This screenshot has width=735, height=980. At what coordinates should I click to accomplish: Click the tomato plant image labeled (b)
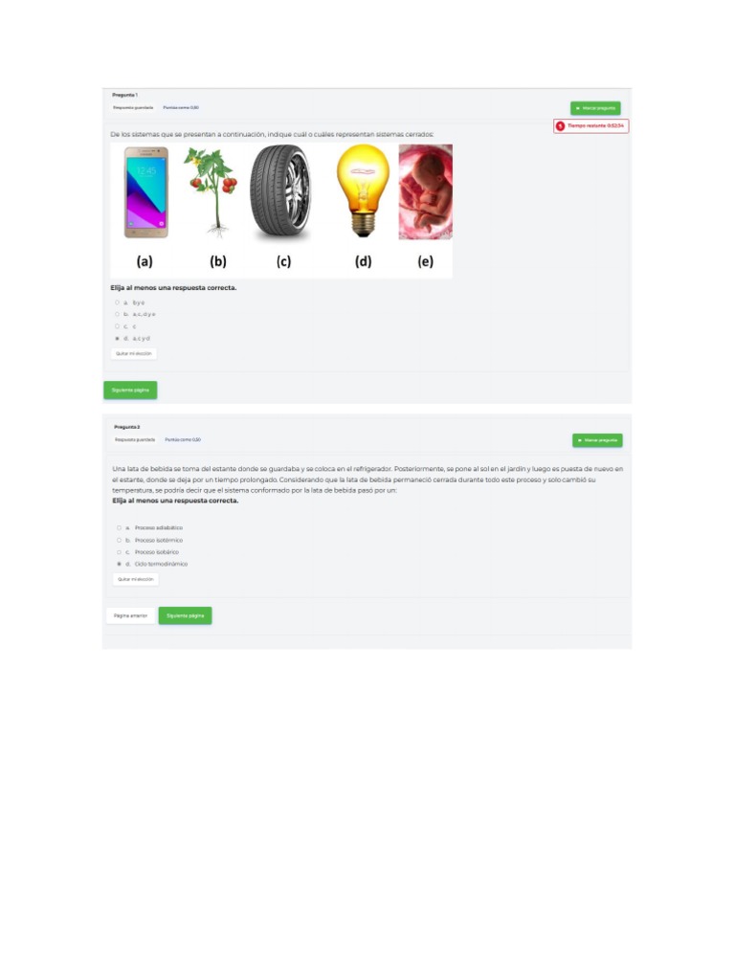pos(212,192)
